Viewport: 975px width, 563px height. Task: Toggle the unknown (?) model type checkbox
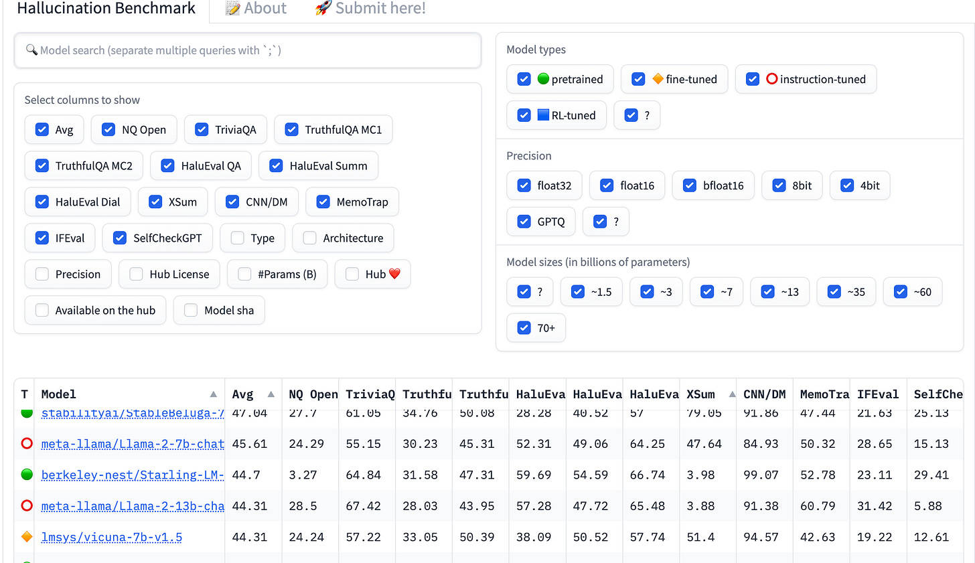pyautogui.click(x=631, y=116)
